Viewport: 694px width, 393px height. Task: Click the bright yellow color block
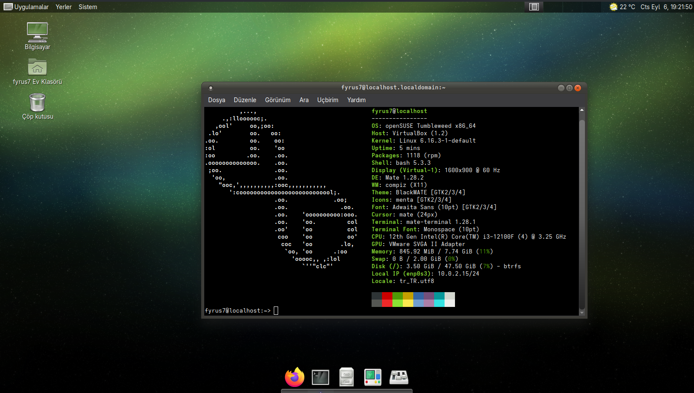[408, 303]
